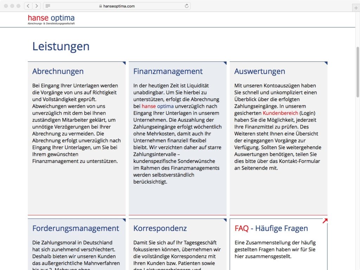The image size is (360, 270).
Task: Click hanse optima link in Finanzmanagement text
Action: (157, 106)
